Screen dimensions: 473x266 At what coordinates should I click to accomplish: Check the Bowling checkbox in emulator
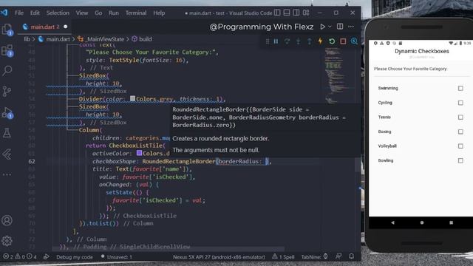click(460, 160)
